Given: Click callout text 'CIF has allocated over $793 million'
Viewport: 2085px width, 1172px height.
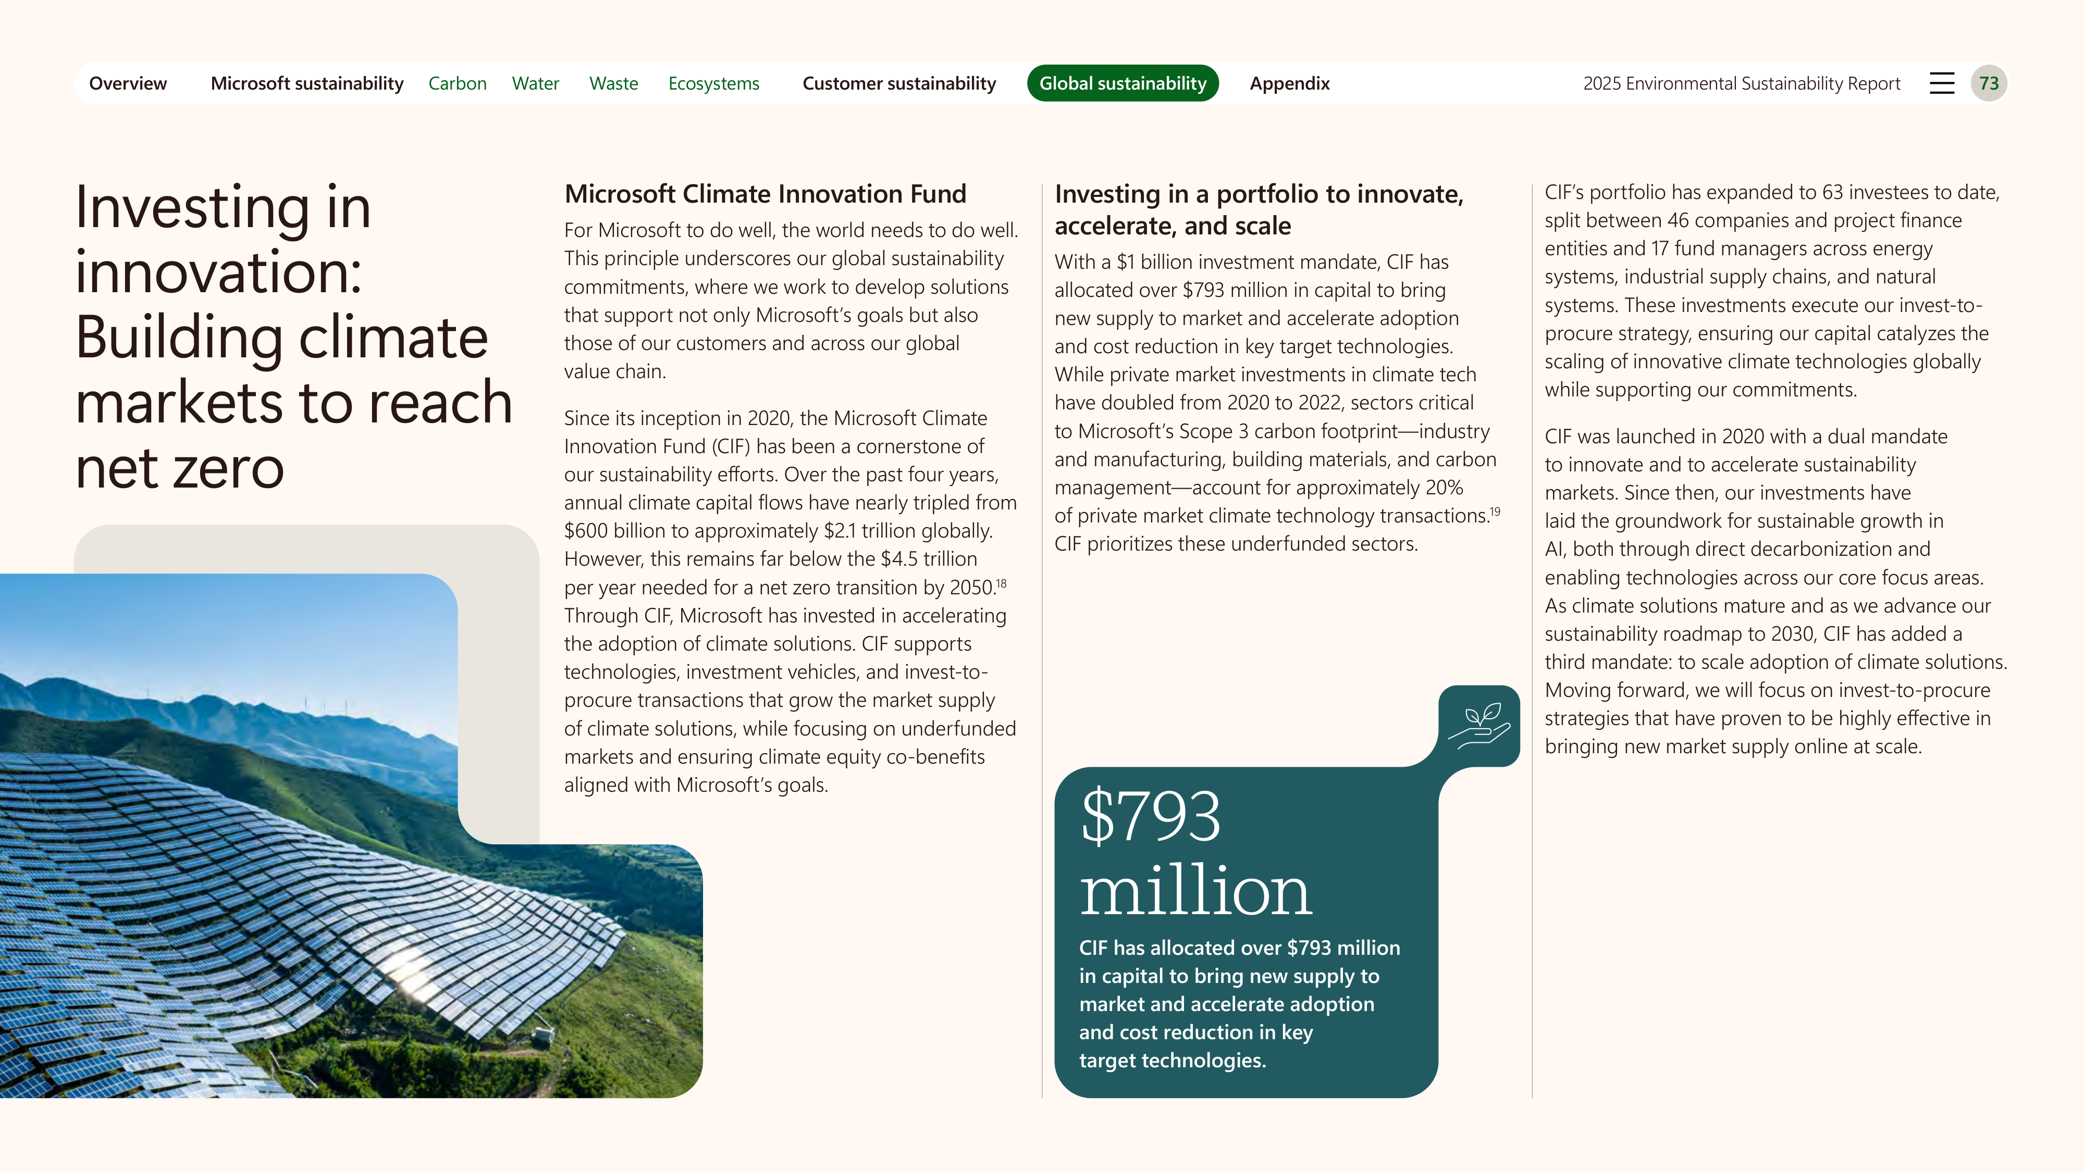Looking at the screenshot, I should click(1239, 1004).
